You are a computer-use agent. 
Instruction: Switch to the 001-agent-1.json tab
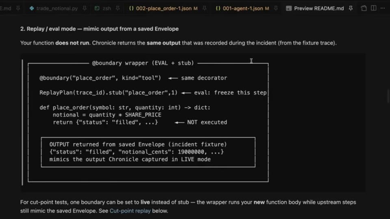click(243, 9)
